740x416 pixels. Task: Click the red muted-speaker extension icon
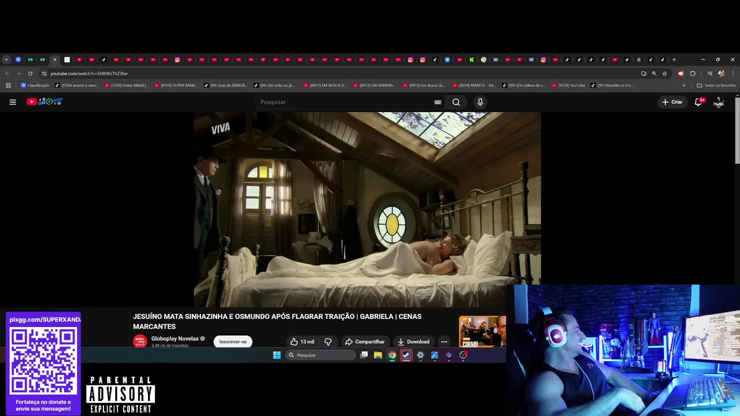click(x=680, y=73)
